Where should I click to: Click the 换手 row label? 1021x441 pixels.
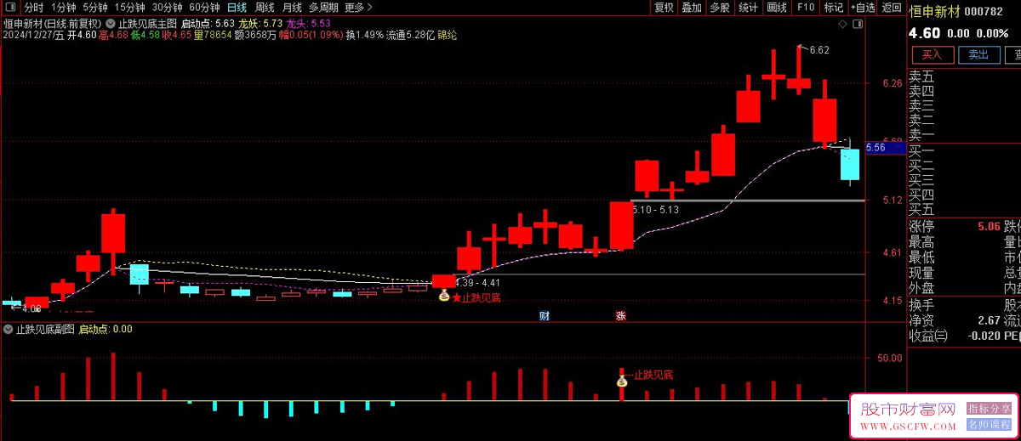921,304
